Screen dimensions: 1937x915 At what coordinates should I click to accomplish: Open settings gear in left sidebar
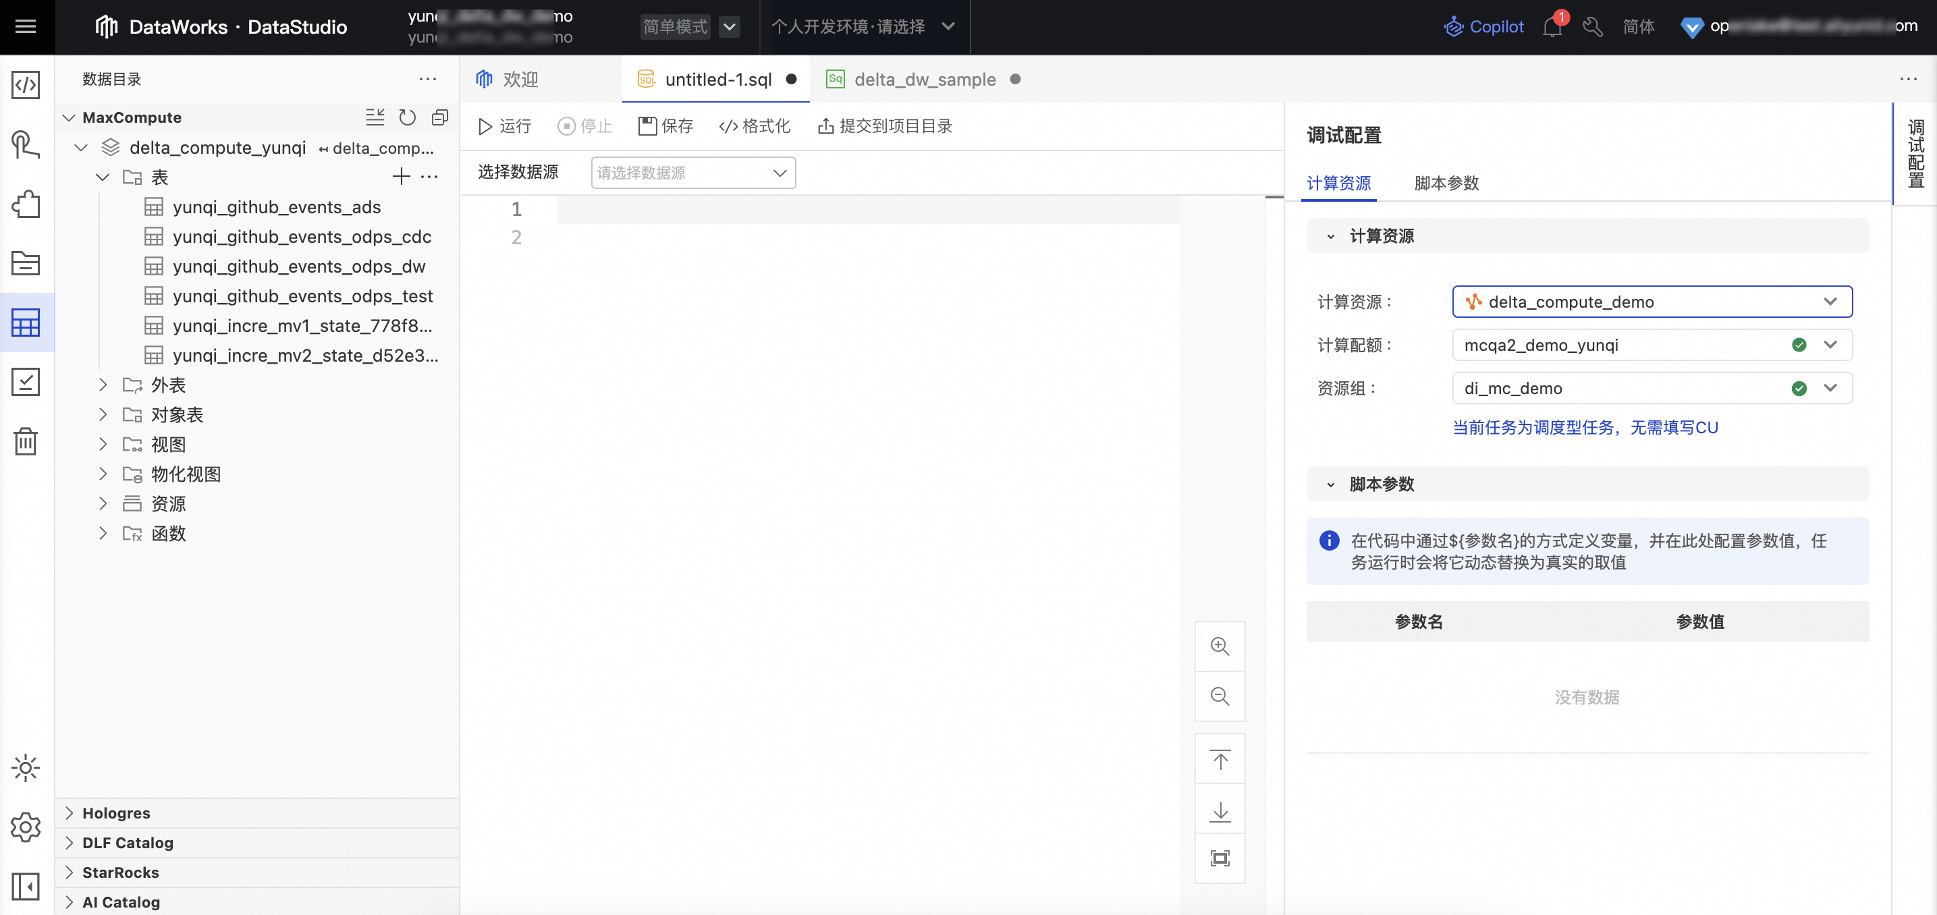click(26, 827)
